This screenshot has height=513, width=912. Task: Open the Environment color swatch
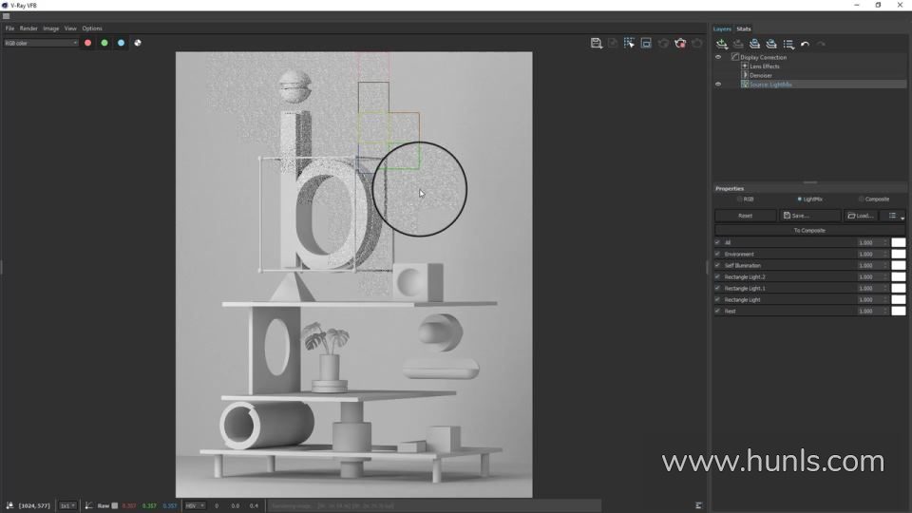click(x=899, y=255)
